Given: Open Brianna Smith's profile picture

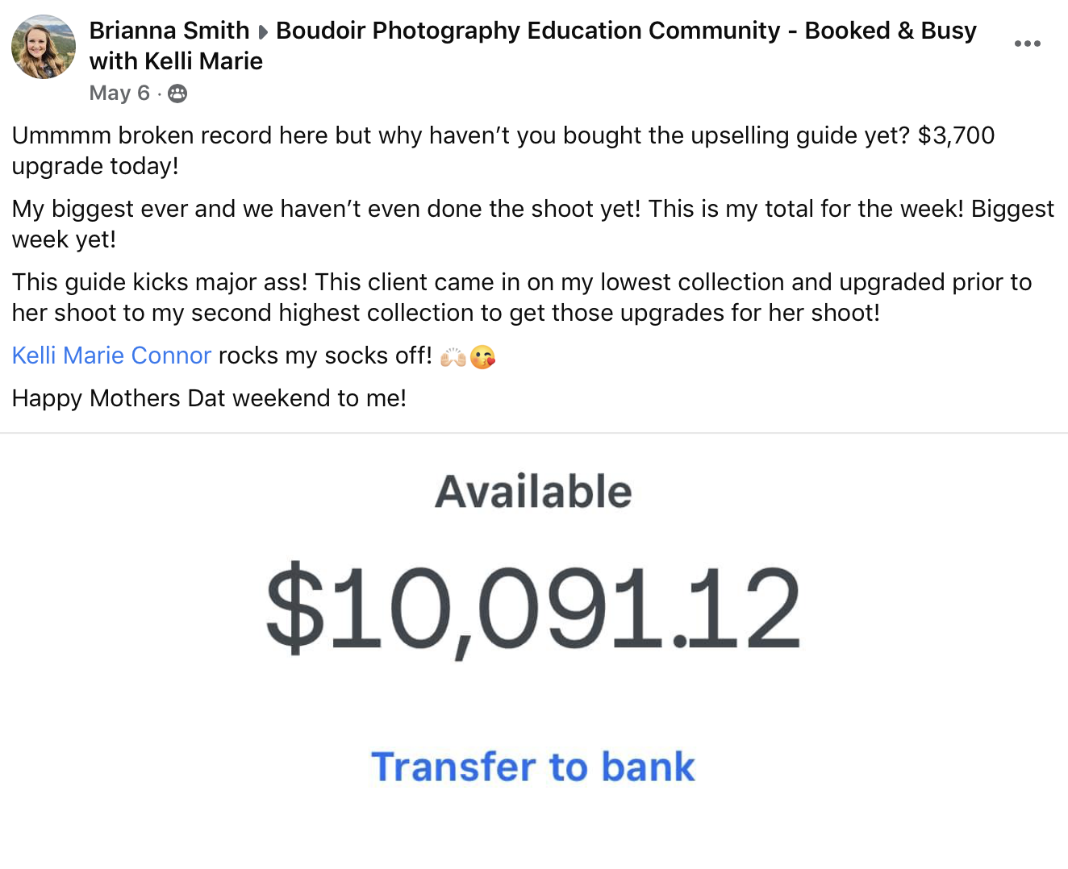Looking at the screenshot, I should (x=44, y=47).
